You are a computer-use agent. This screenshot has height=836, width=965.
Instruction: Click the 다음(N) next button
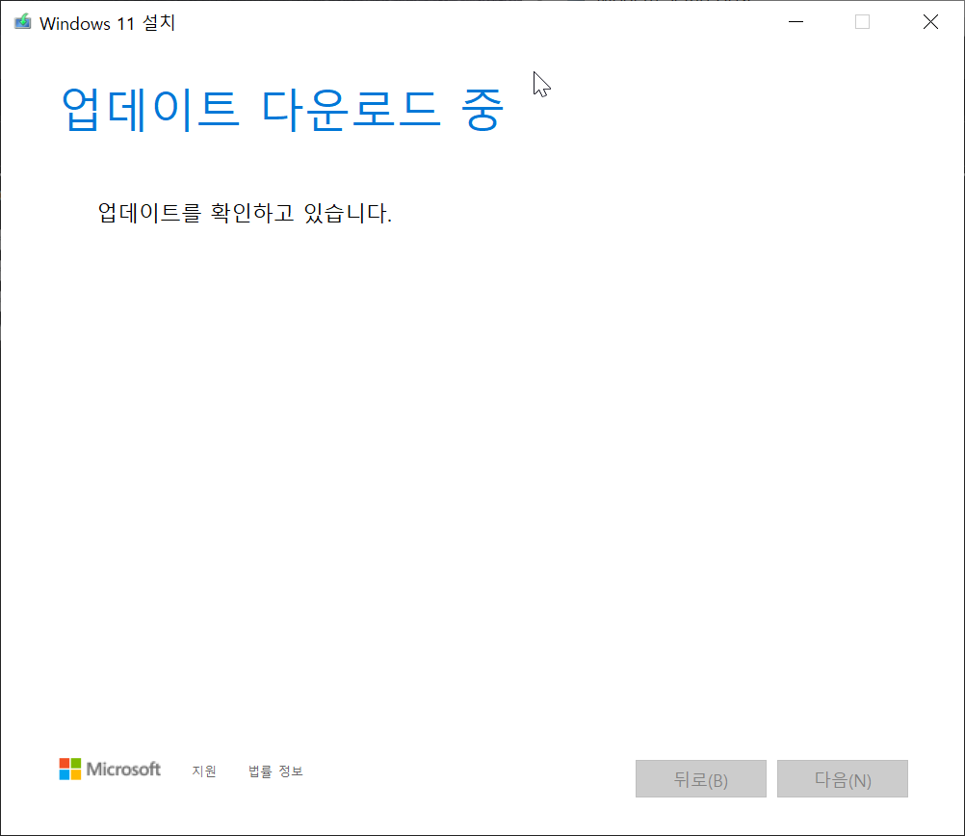click(843, 779)
